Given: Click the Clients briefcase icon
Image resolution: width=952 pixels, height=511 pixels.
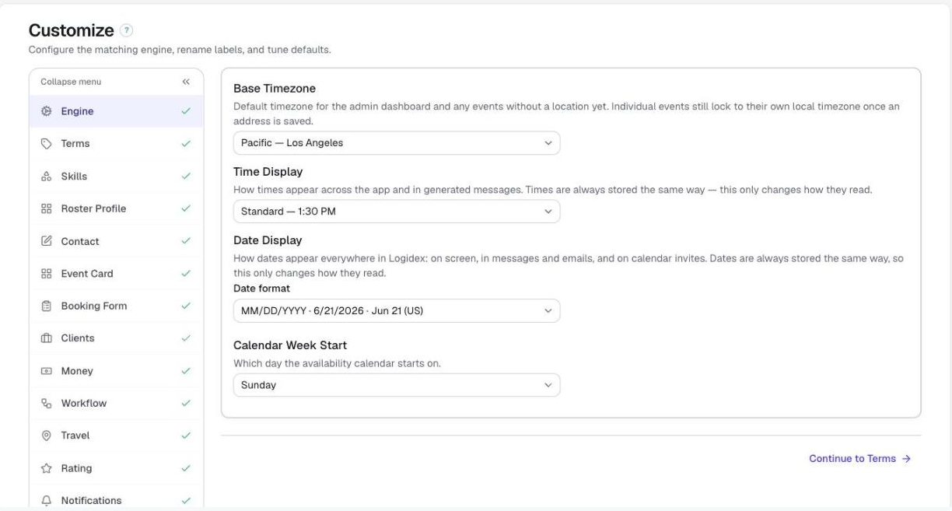Looking at the screenshot, I should point(46,338).
